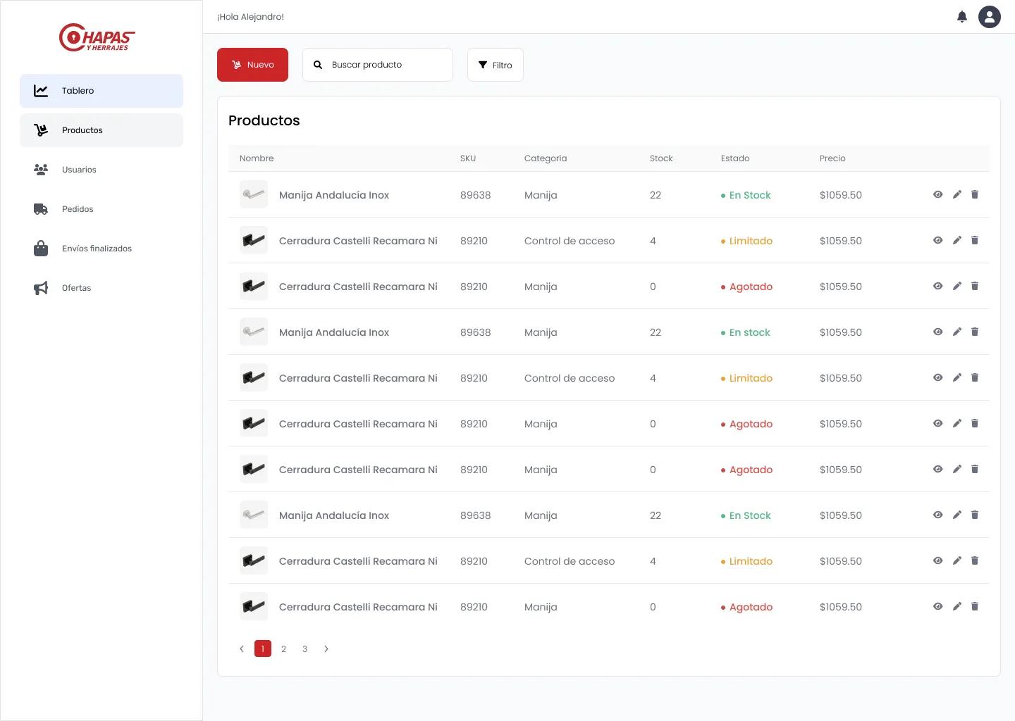
Task: Click first Manija Andalucía Inox thumbnail
Action: click(254, 194)
